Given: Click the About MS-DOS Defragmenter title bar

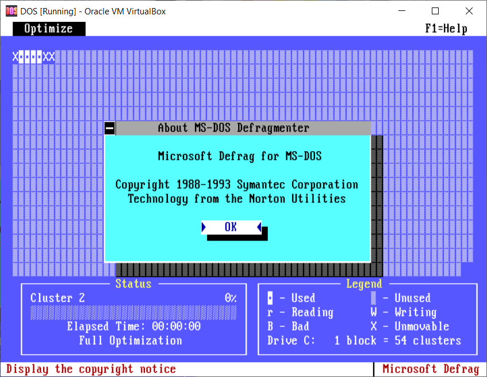Looking at the screenshot, I should click(x=243, y=128).
